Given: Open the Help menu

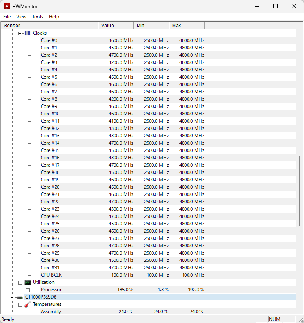Looking at the screenshot, I should pos(54,17).
